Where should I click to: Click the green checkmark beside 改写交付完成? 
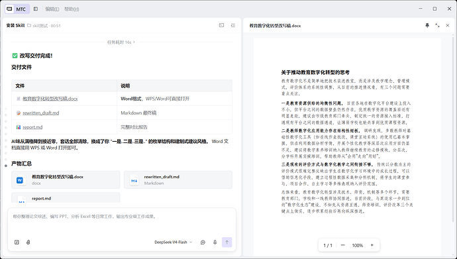15,56
